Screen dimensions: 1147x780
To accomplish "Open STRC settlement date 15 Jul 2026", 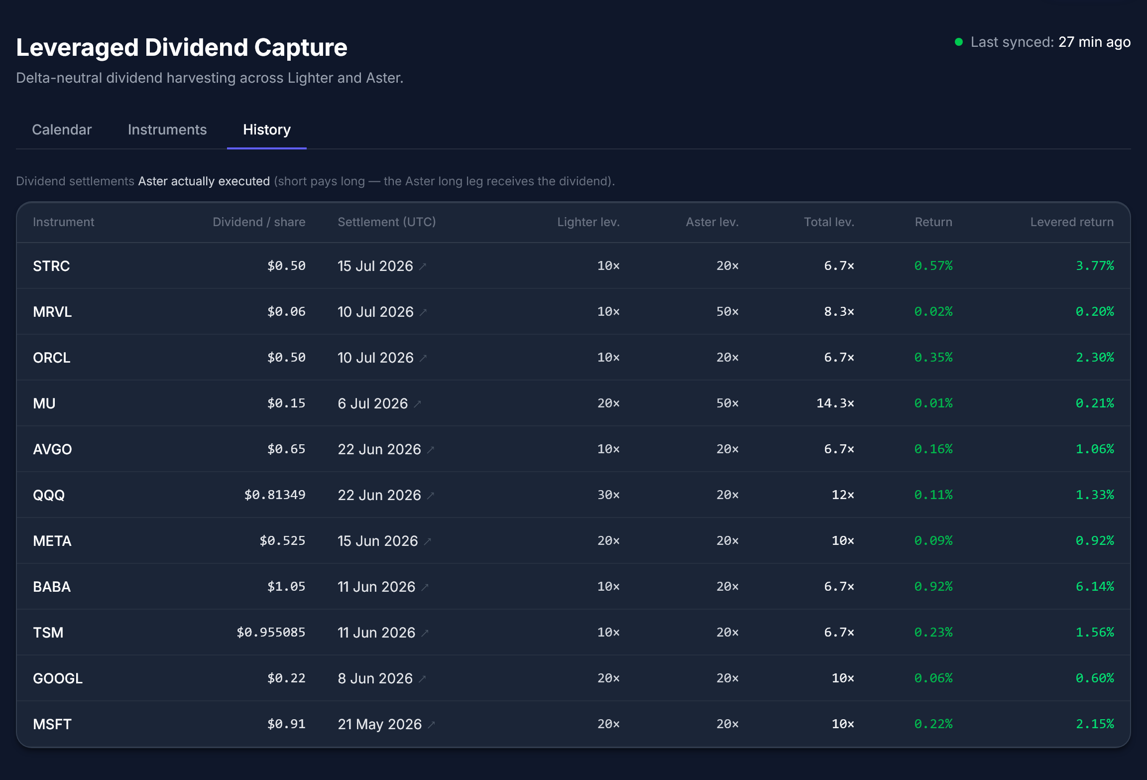I will 375,266.
